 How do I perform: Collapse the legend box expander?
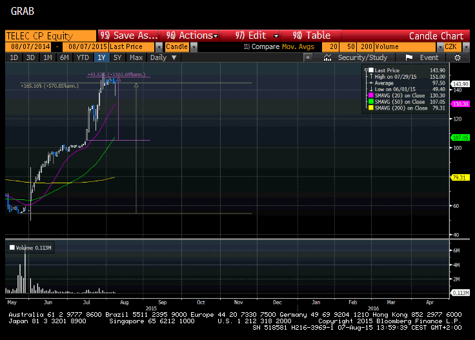click(x=366, y=70)
